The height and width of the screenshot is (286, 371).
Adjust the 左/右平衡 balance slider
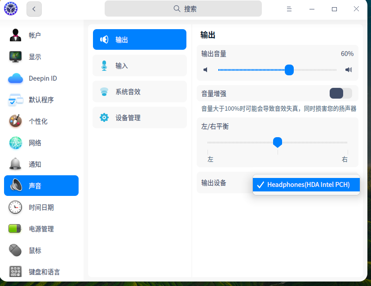278,143
